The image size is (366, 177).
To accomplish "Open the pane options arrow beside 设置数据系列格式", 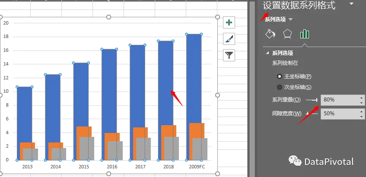I will tap(352, 3).
